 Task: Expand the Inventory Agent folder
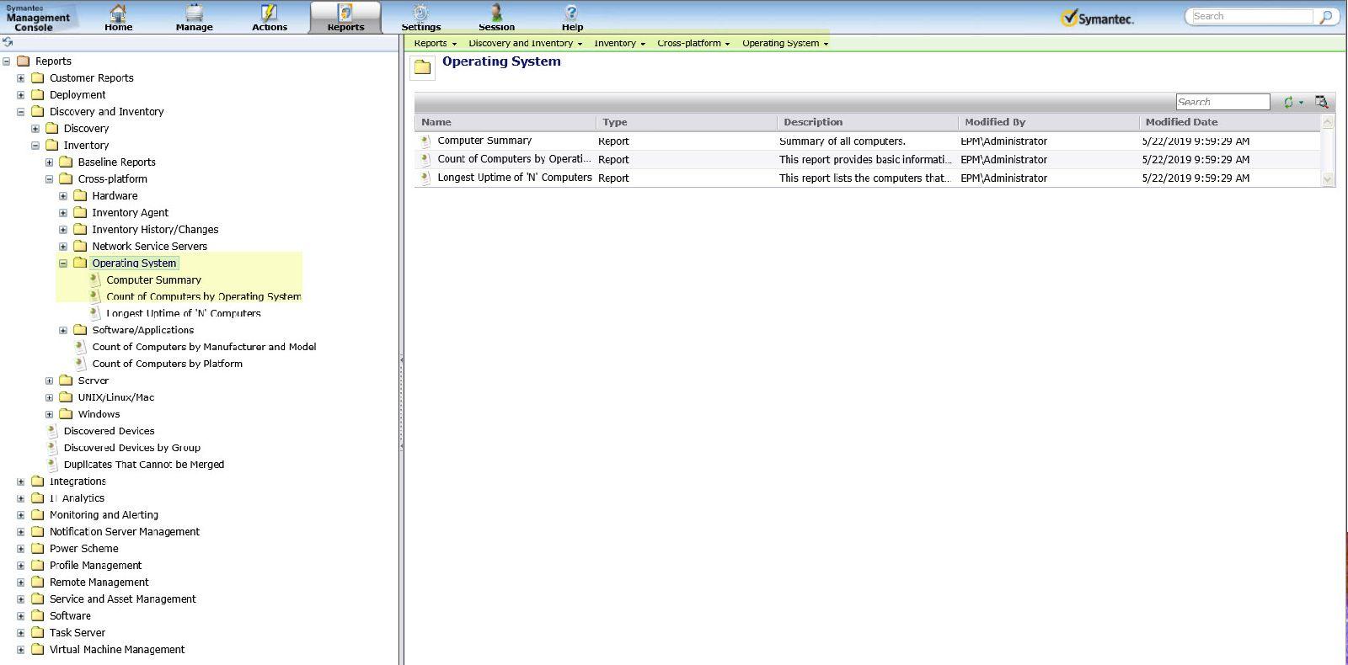[x=63, y=213]
